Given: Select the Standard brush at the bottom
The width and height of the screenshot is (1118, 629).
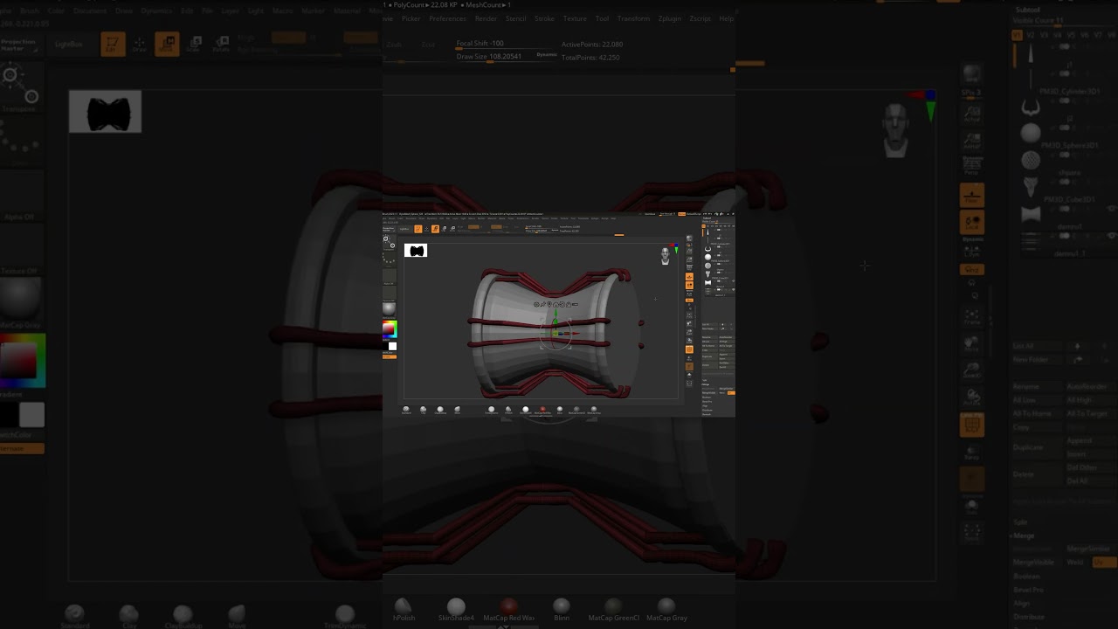Looking at the screenshot, I should 75,616.
